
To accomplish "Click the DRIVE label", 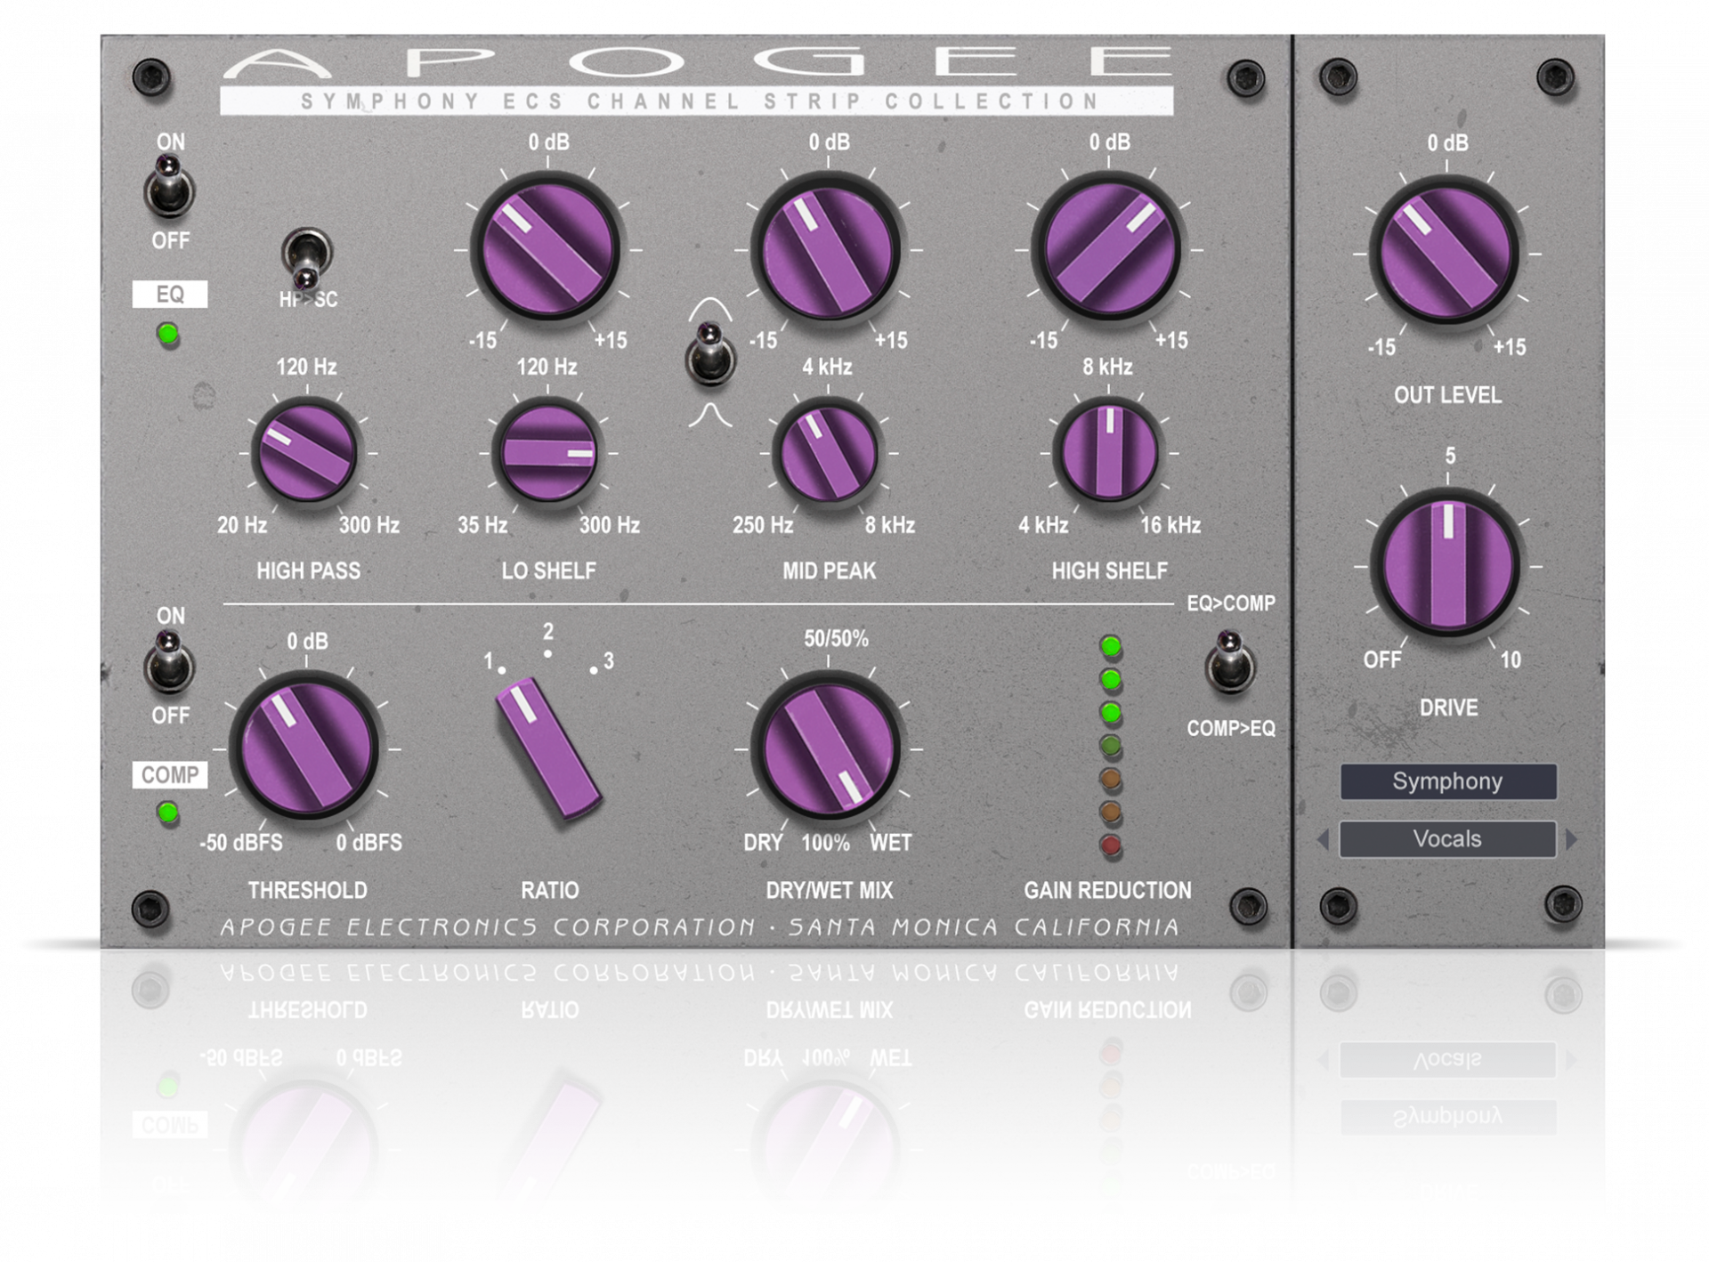I will pyautogui.click(x=1448, y=708).
